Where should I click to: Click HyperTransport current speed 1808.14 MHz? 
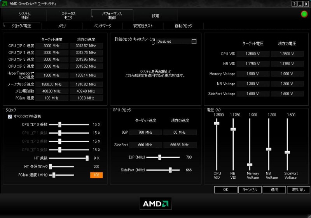point(86,75)
